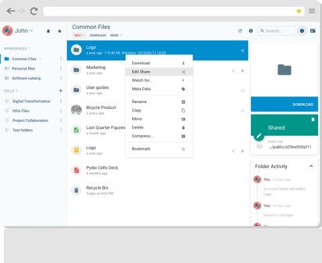The image size is (322, 263).
Task: Open the Recycle Bin
Action: click(x=158, y=191)
